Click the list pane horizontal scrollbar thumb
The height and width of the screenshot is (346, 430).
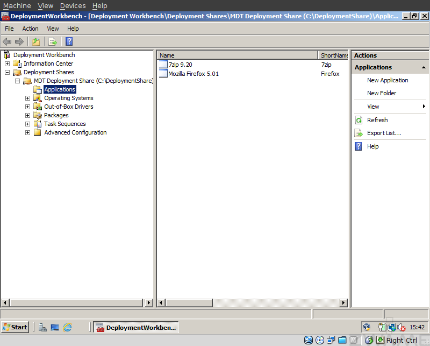(x=189, y=303)
